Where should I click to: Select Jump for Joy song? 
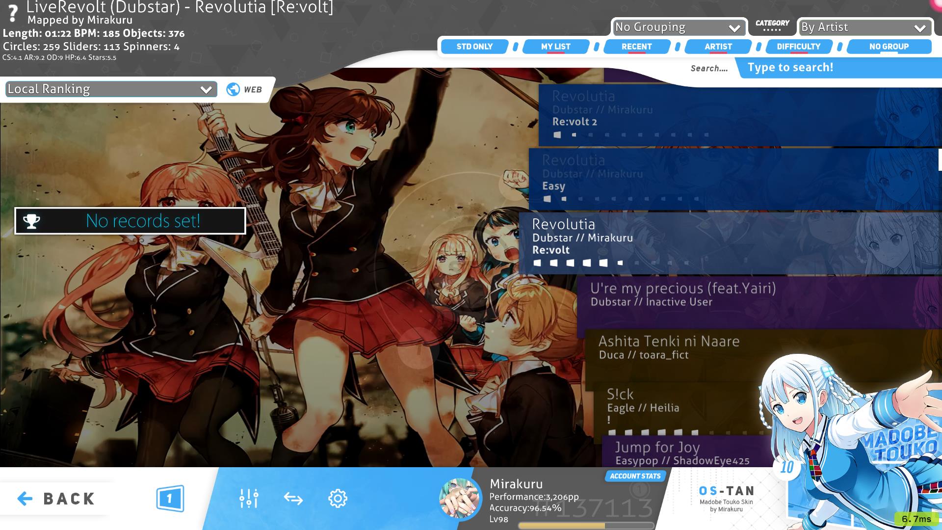point(687,452)
